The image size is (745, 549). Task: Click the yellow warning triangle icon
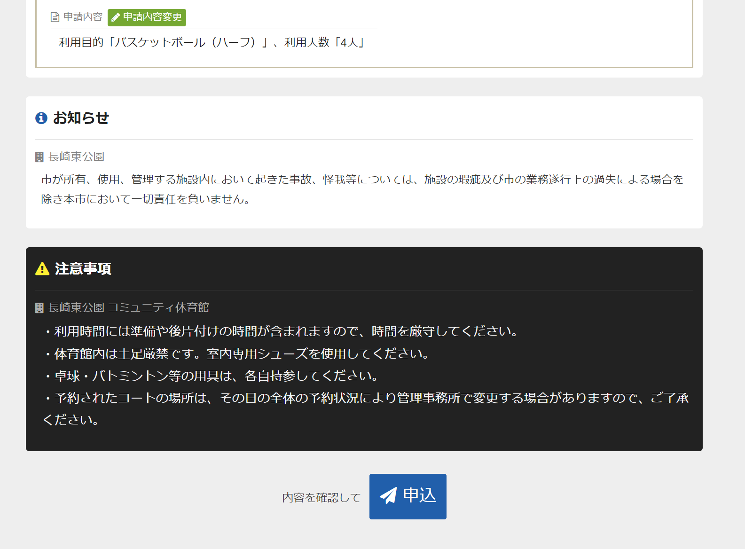tap(42, 269)
